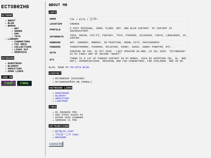Open More Links in sidebar
The image size is (211, 158).
pyautogui.click(x=15, y=71)
